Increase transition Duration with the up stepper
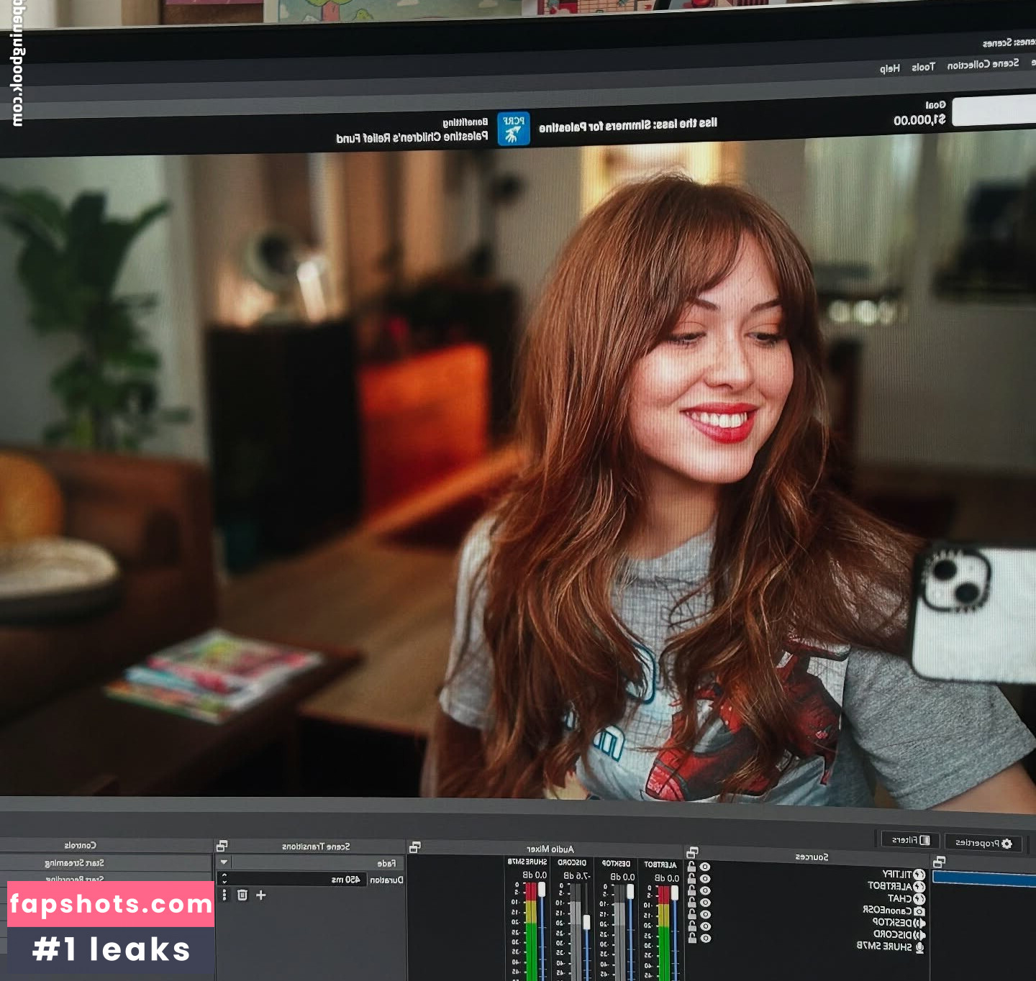 tap(224, 875)
